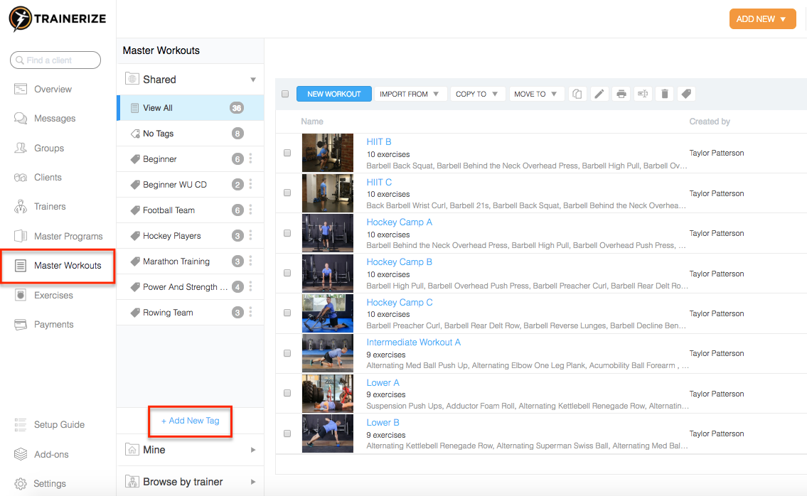Check the Lower B workout checkbox

[287, 433]
